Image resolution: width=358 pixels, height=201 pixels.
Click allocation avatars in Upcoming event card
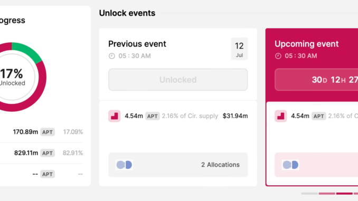[290, 165]
